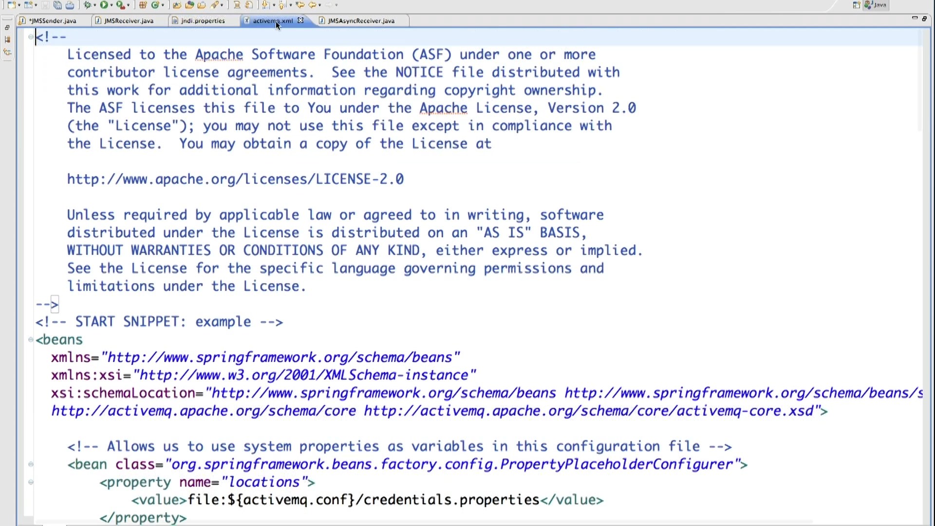Open the New Java Class dropdown arrow
The height and width of the screenshot is (526, 935).
coord(163,5)
